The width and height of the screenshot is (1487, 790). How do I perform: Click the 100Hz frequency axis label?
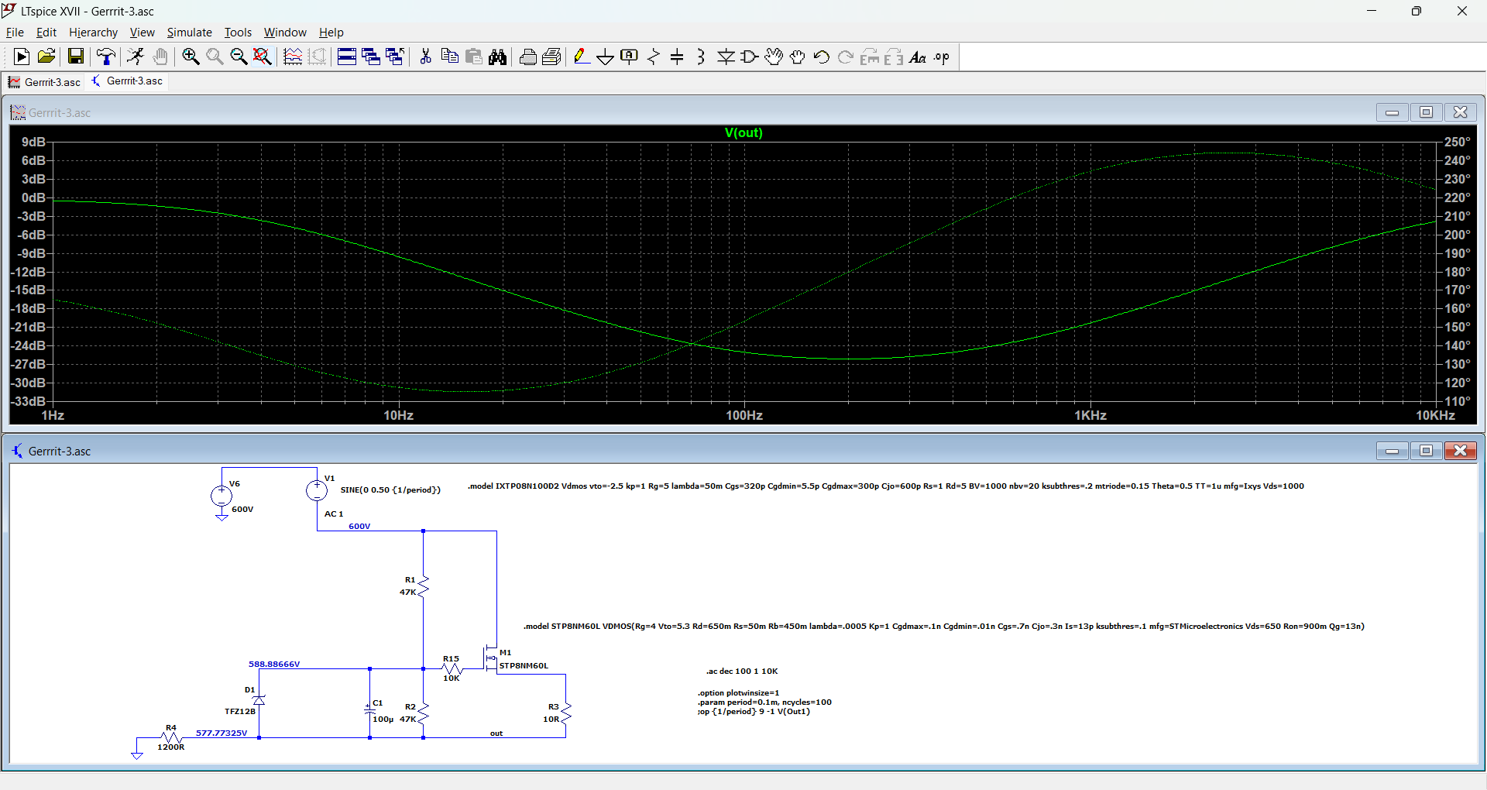point(744,415)
